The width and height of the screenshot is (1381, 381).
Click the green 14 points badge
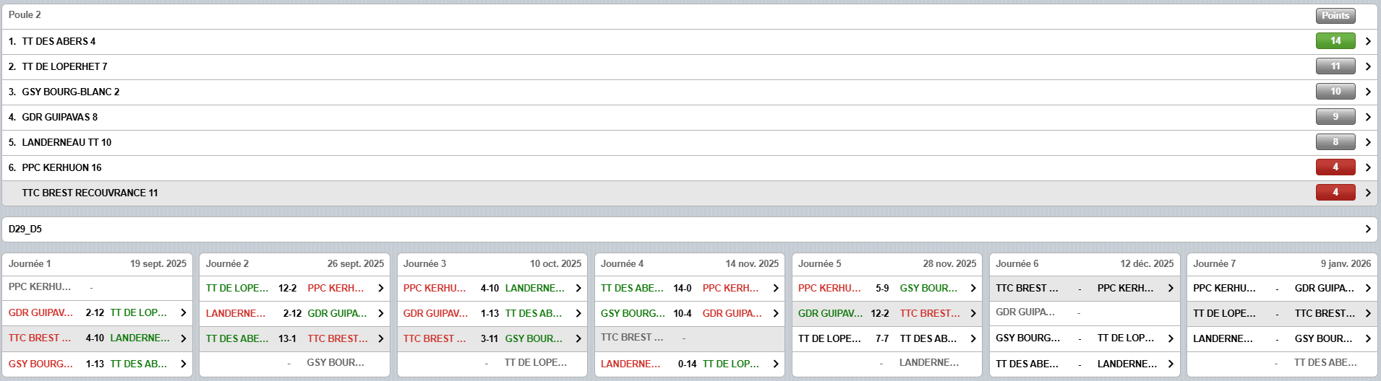1335,41
